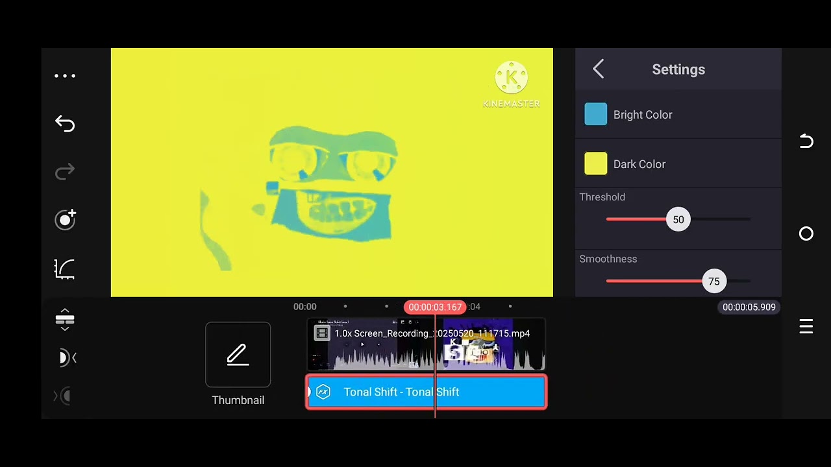Jump to previous clip edge icon
The image size is (831, 467).
click(x=67, y=358)
